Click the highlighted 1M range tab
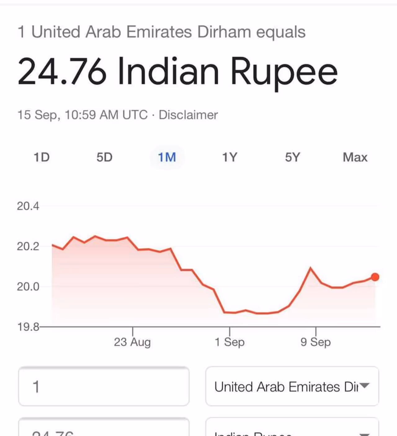Image resolution: width=397 pixels, height=436 pixels. [x=167, y=157]
